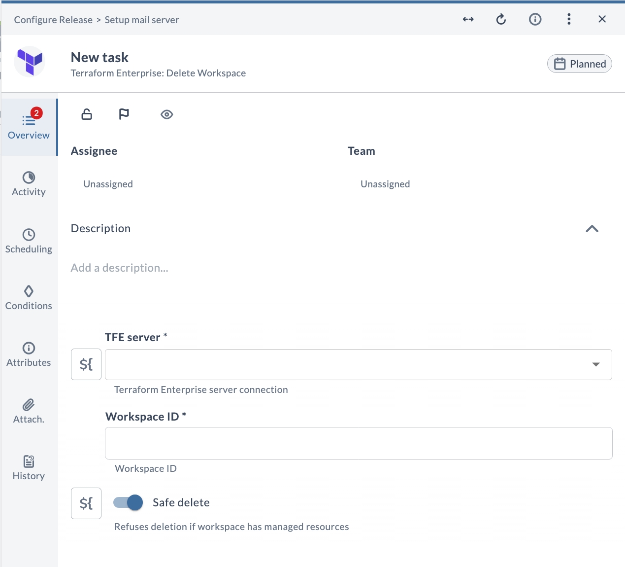Image resolution: width=625 pixels, height=567 pixels.
Task: Click the Configure Release breadcrumb link
Action: click(x=53, y=20)
